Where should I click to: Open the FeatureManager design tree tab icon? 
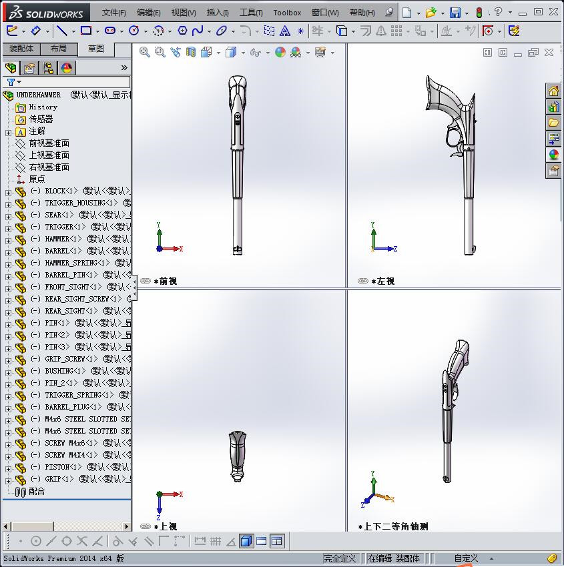(x=11, y=68)
